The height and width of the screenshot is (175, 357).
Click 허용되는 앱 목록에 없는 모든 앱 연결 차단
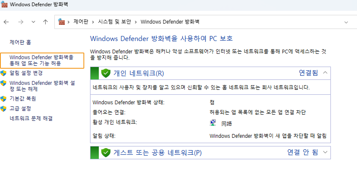click(x=257, y=112)
